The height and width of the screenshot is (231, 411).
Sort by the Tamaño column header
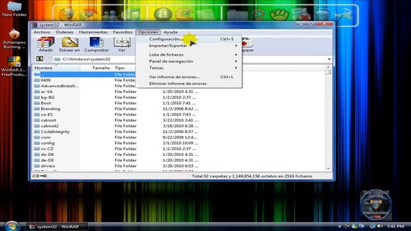pos(96,68)
